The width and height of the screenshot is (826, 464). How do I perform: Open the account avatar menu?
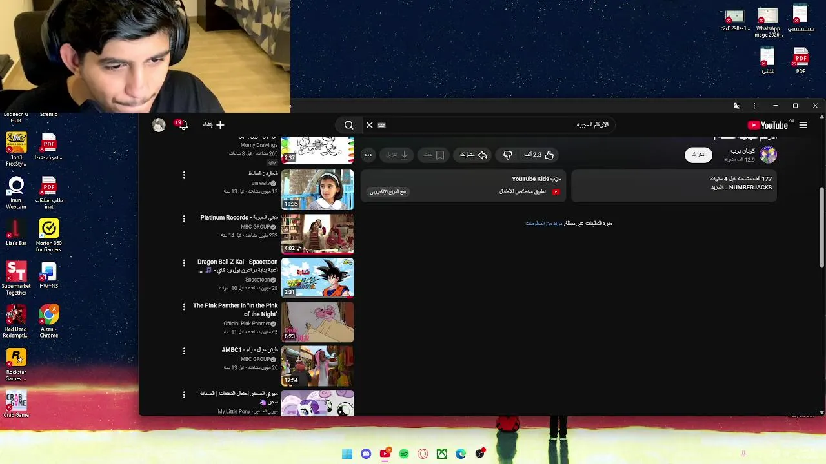[159, 125]
